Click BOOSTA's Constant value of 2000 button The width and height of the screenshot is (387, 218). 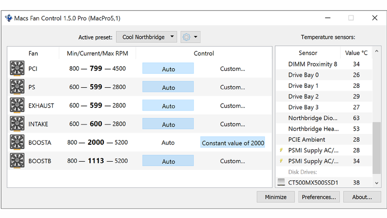tap(233, 143)
